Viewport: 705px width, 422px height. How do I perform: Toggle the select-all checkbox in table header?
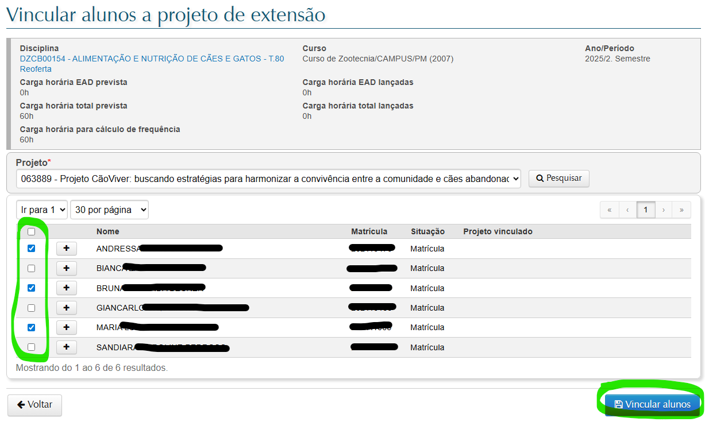coord(32,232)
